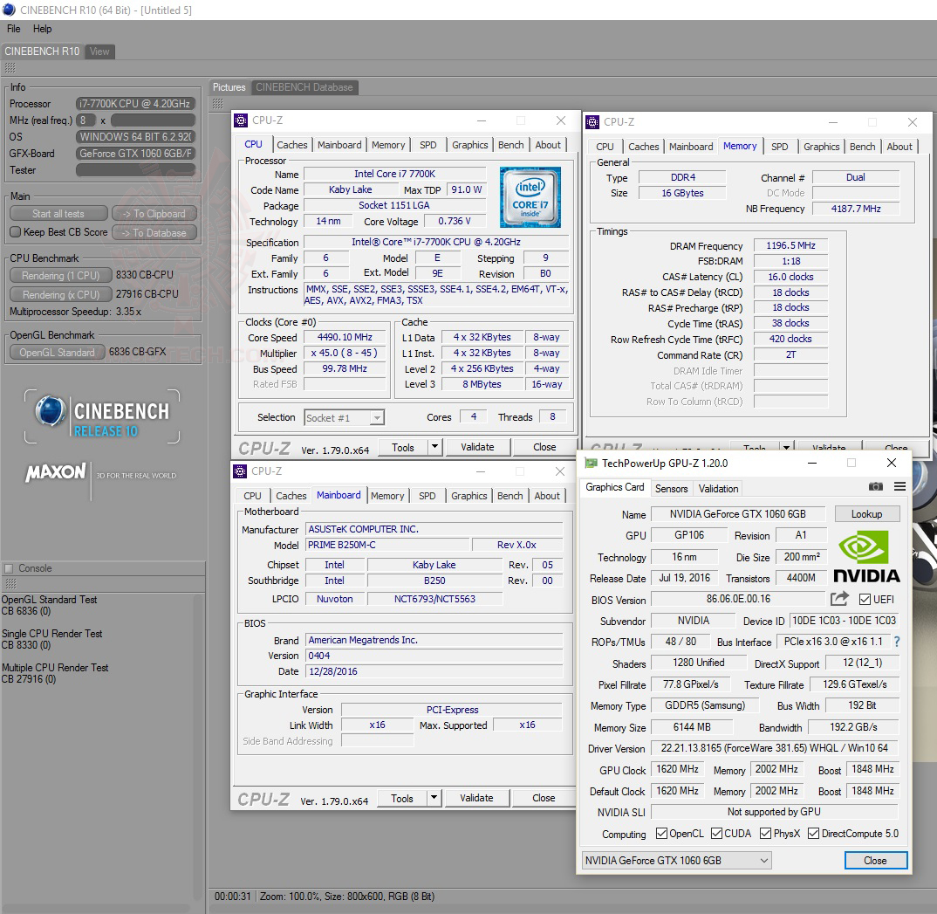Open Socket #1 selection dropdown
The height and width of the screenshot is (914, 937).
coord(345,418)
